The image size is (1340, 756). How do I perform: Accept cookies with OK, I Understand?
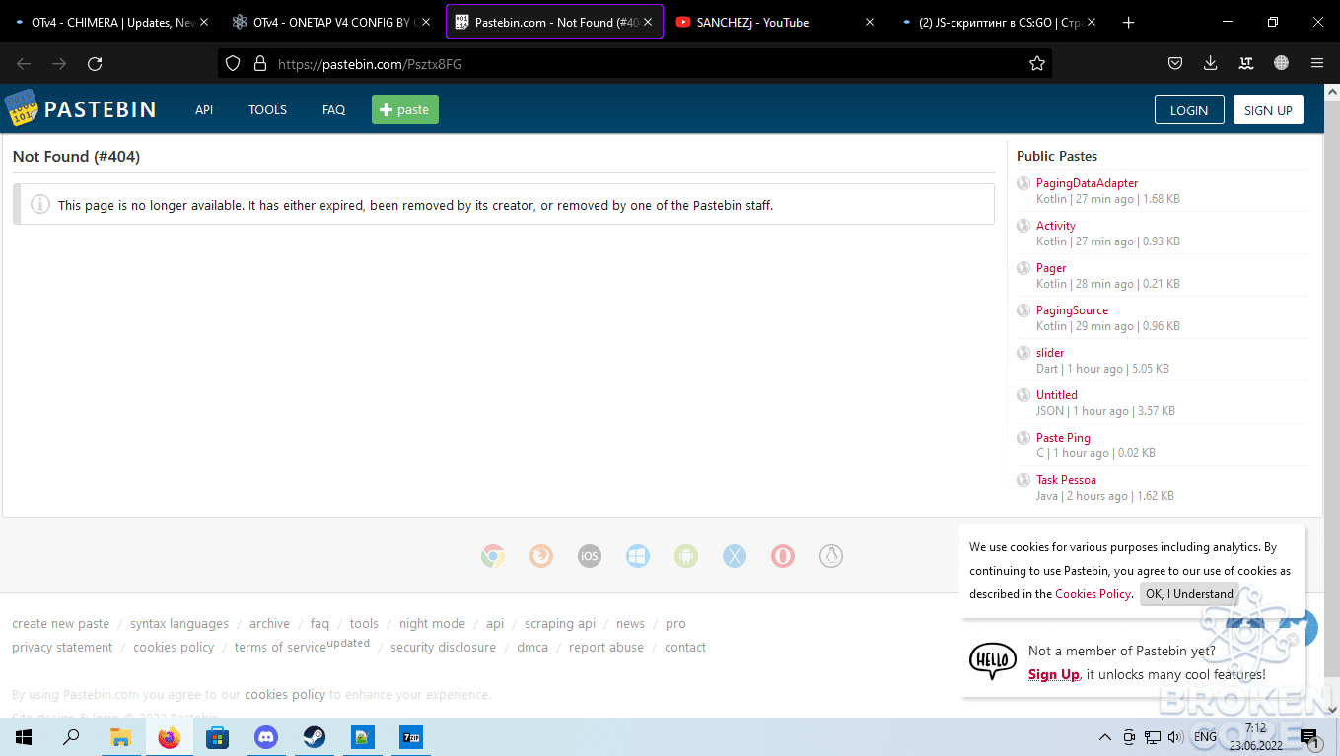click(1189, 594)
